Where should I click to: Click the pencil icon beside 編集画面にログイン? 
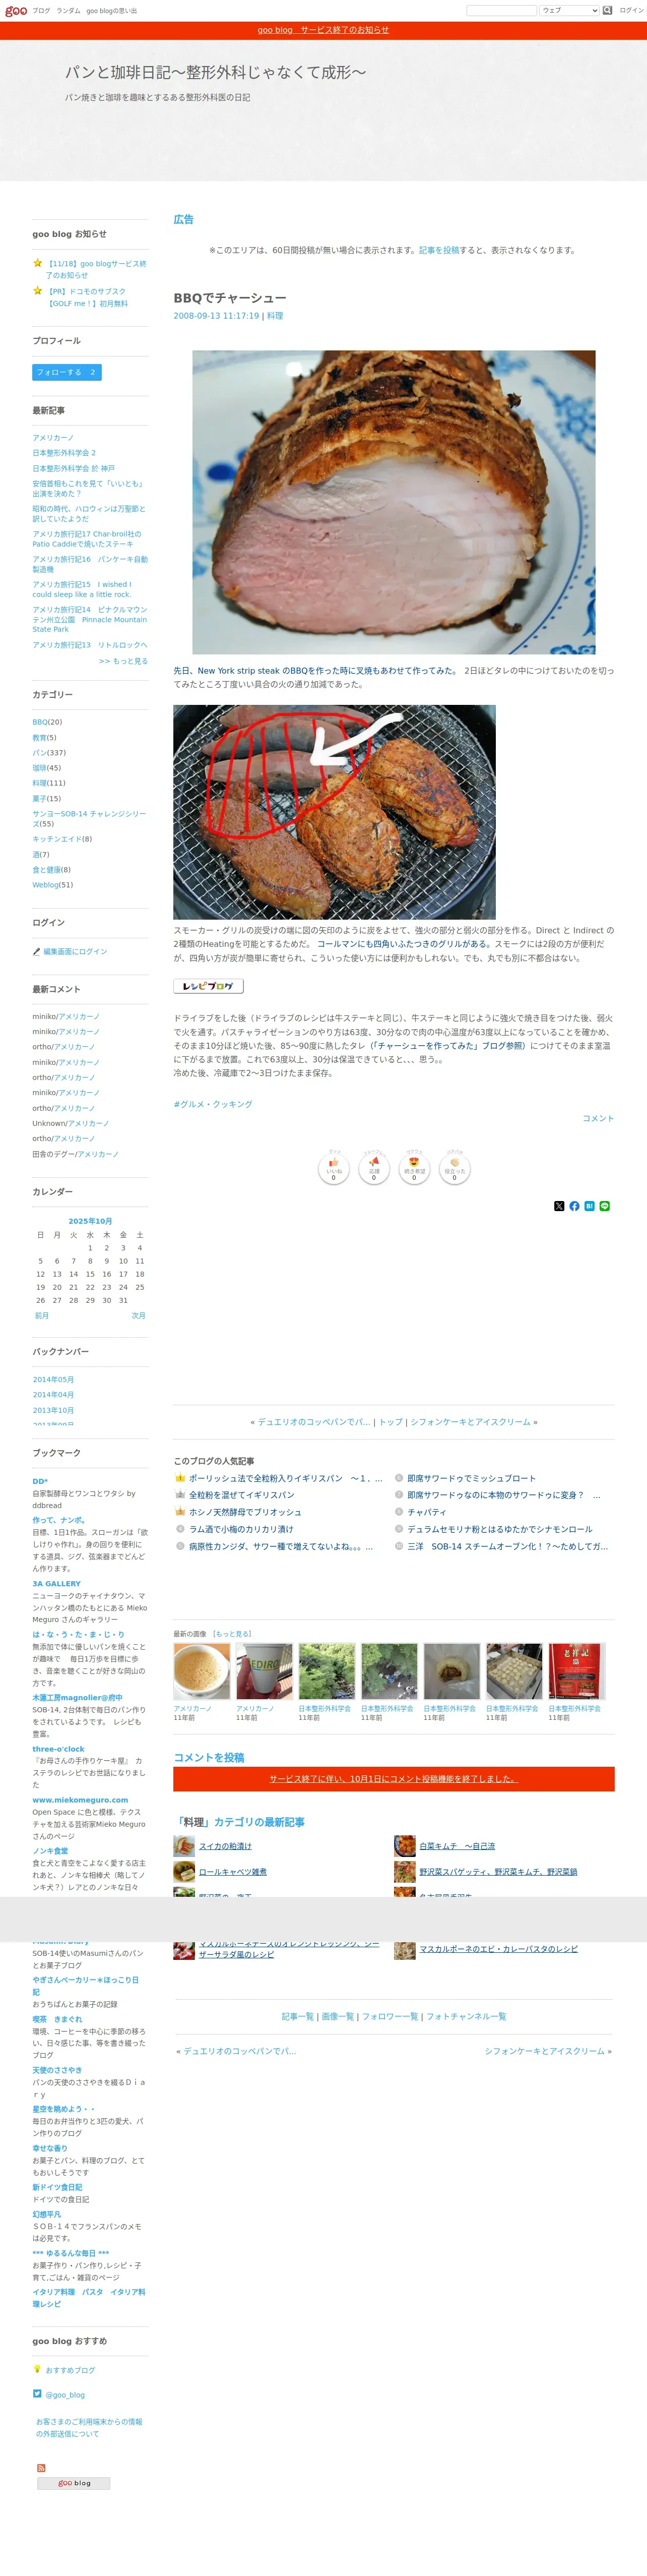coord(37,951)
